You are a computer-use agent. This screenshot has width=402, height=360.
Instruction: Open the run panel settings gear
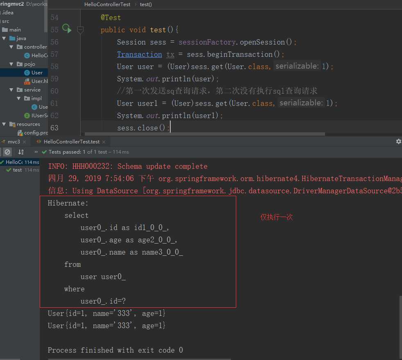[398, 141]
